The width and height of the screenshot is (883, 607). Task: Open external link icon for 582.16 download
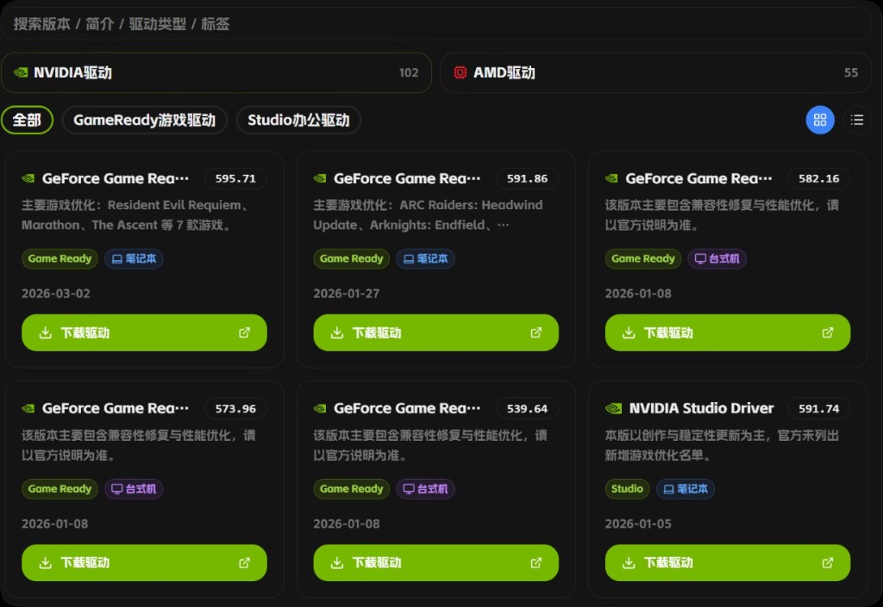tap(828, 332)
